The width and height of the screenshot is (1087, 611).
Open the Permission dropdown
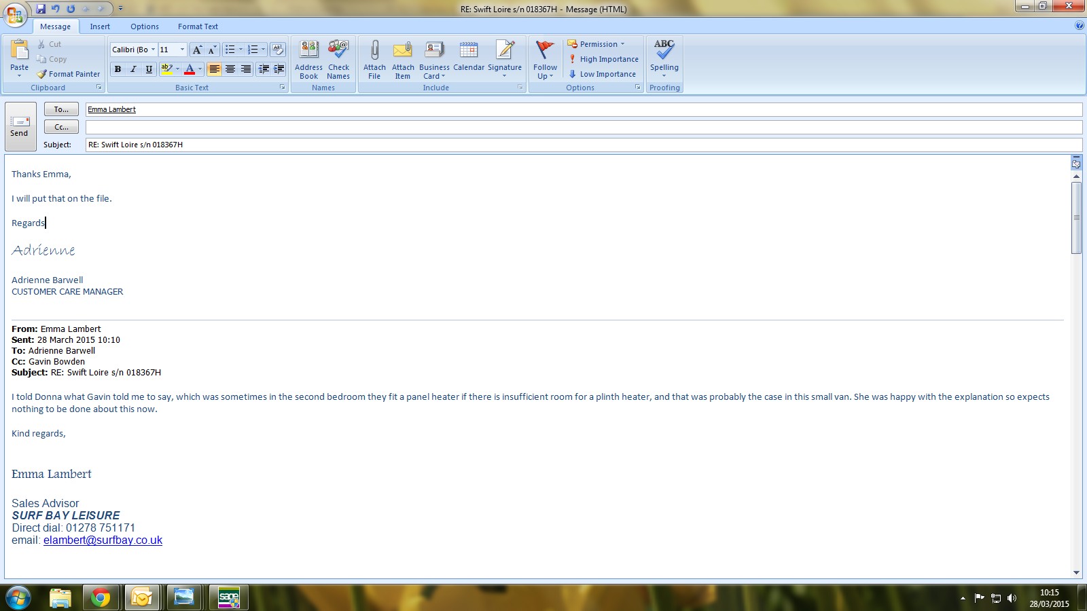tap(596, 44)
